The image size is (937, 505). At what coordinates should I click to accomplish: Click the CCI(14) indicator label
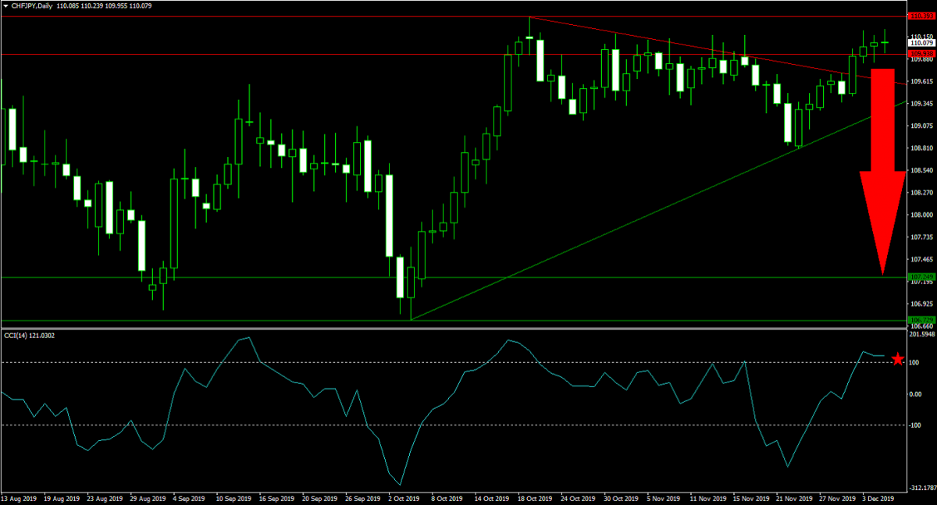click(x=33, y=335)
